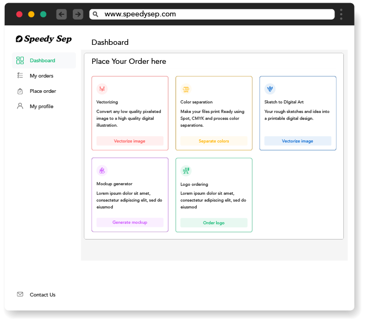The width and height of the screenshot is (365, 325).
Task: Go back with the browser back arrow
Action: (62, 14)
